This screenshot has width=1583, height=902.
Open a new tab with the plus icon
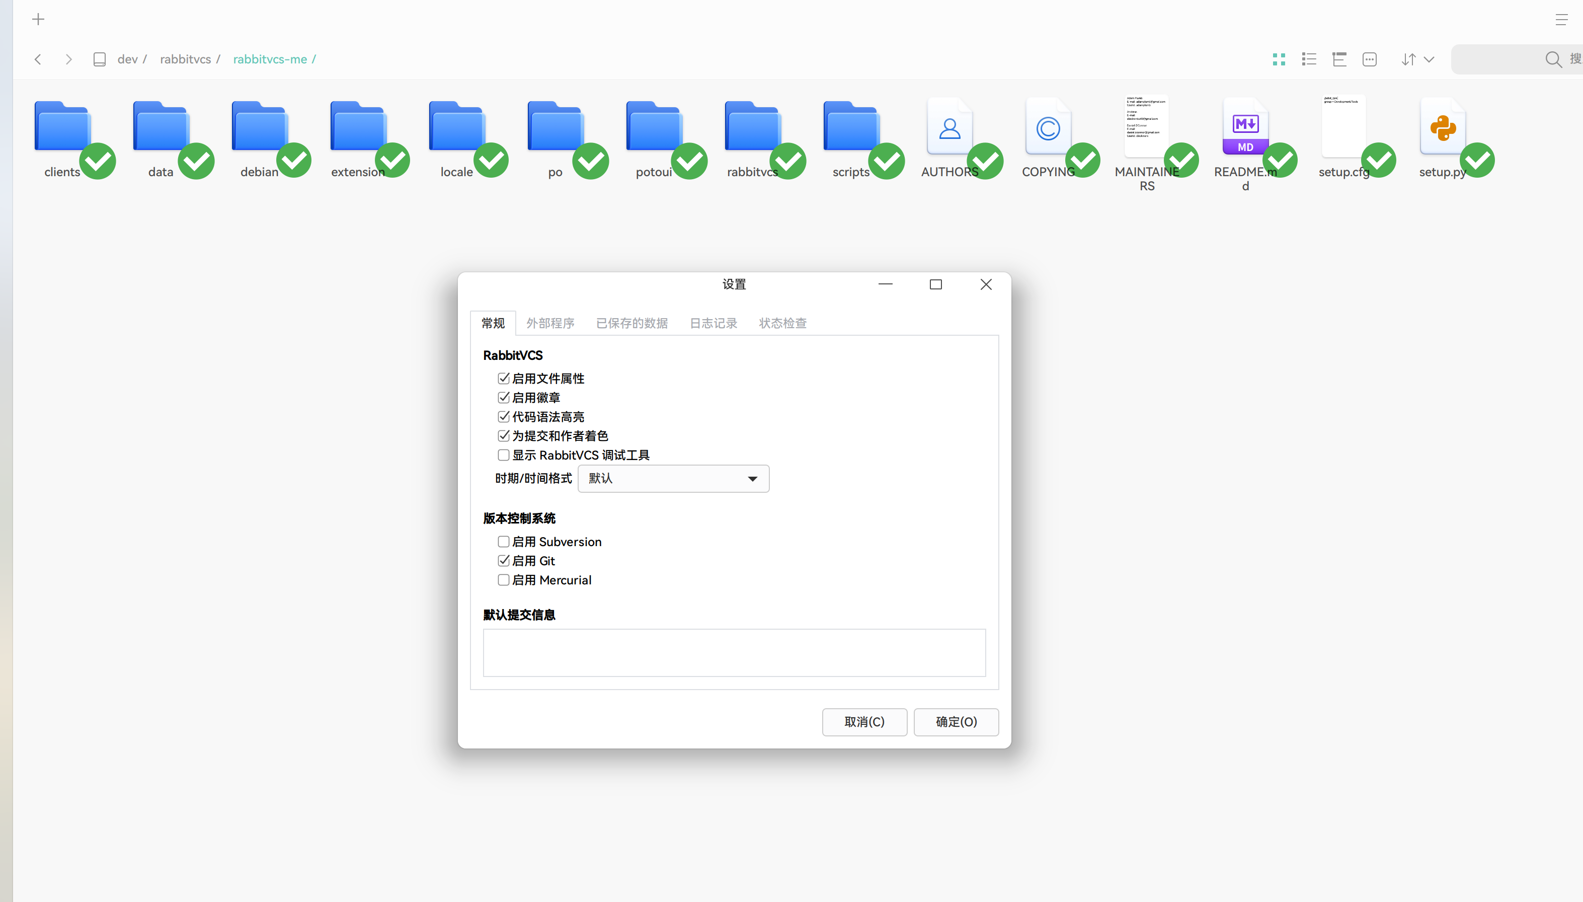38,19
